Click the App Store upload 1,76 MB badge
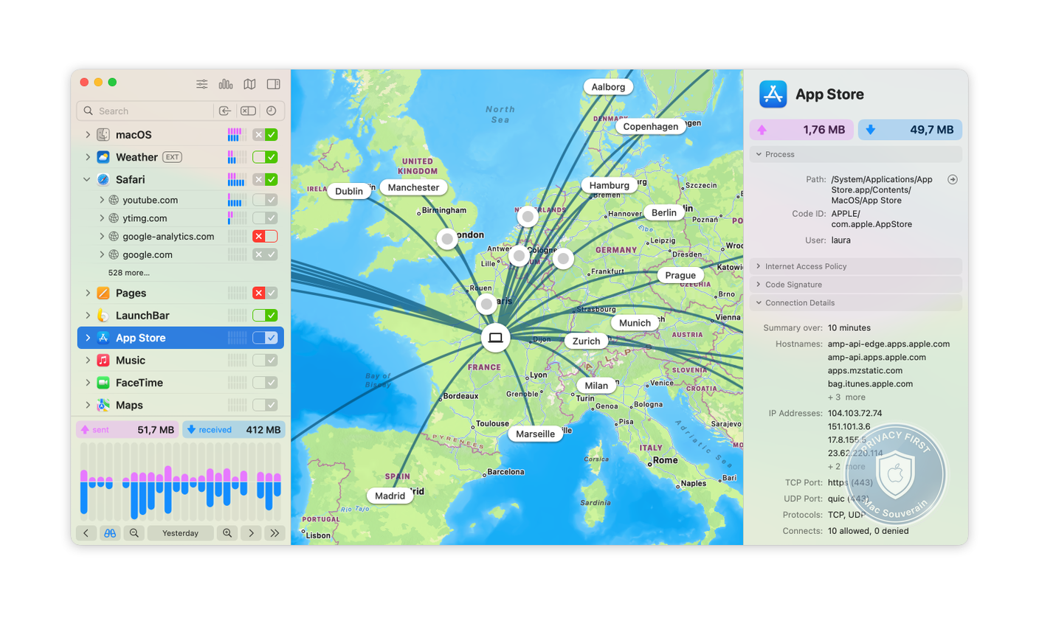This screenshot has height=618, width=1039. [x=802, y=130]
